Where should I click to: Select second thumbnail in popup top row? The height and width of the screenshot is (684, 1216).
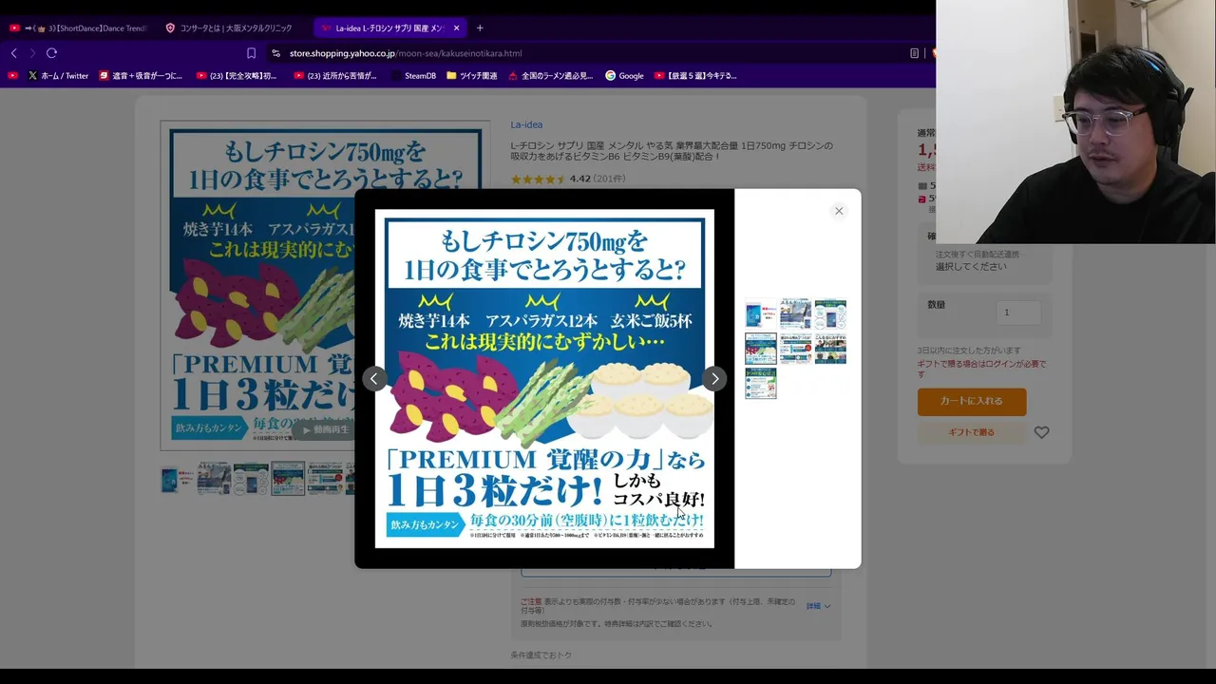tap(795, 314)
